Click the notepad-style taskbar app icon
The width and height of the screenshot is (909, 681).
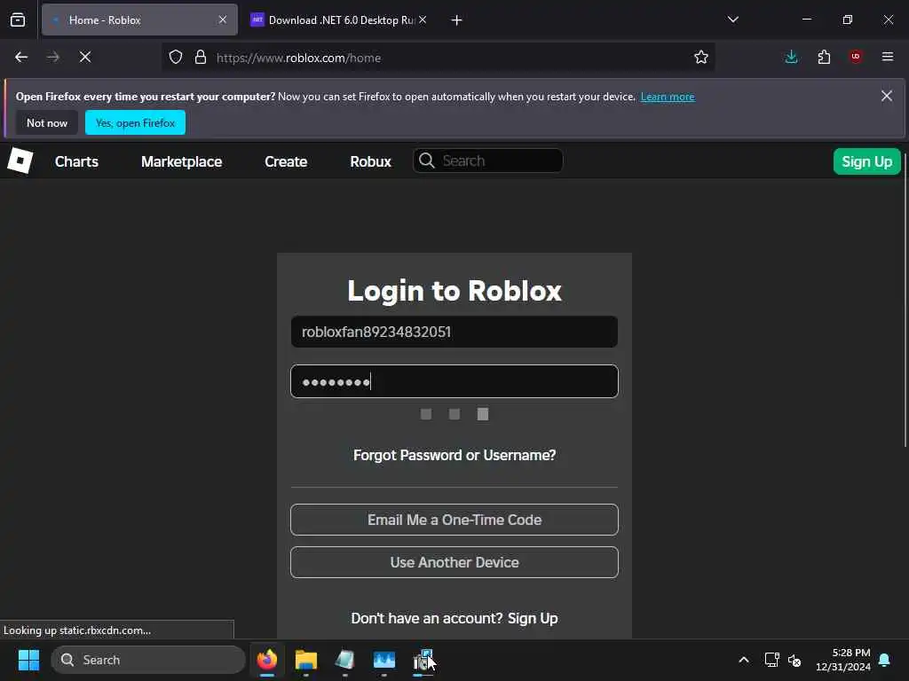point(345,660)
